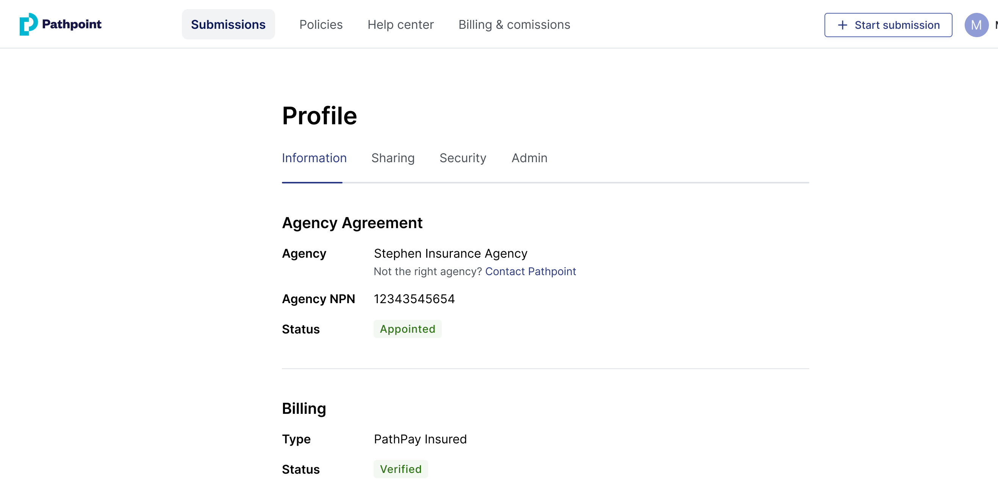Expand the Billing section details

click(303, 408)
